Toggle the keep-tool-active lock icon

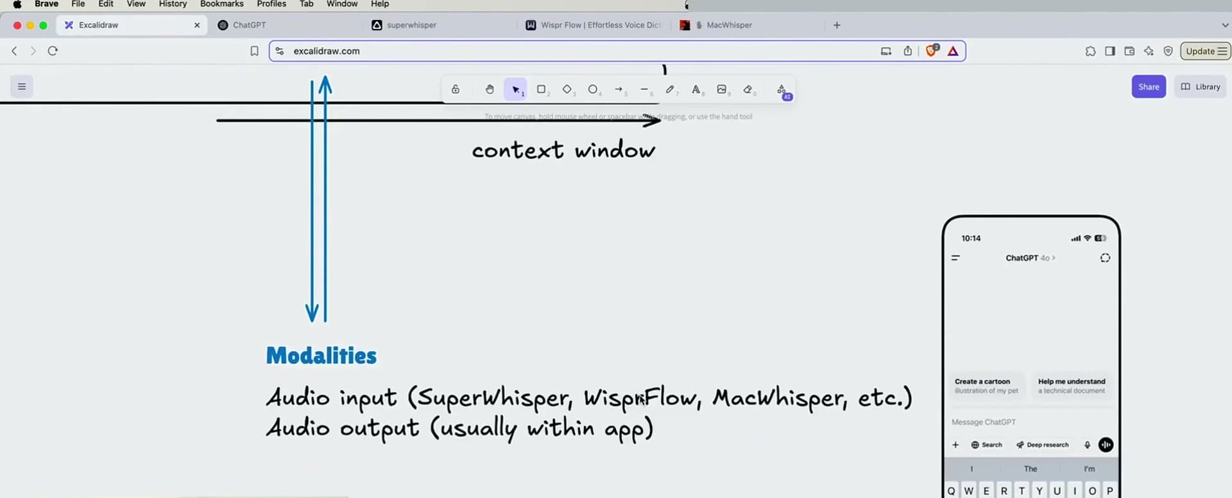(x=456, y=89)
